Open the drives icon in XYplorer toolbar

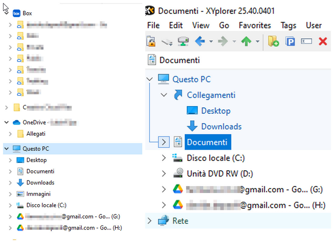pyautogui.click(x=167, y=42)
